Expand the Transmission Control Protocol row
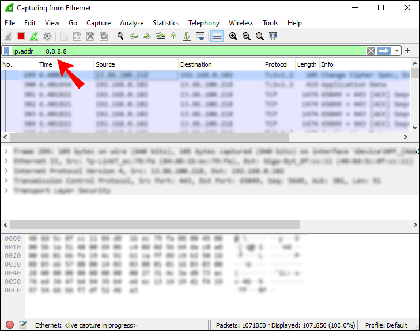The image size is (420, 331). click(6, 181)
